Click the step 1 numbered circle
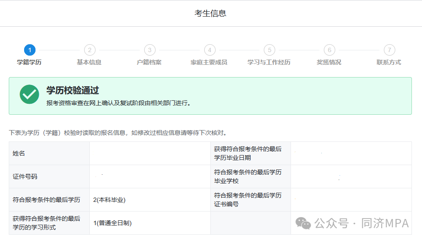422x240 pixels. coord(29,50)
